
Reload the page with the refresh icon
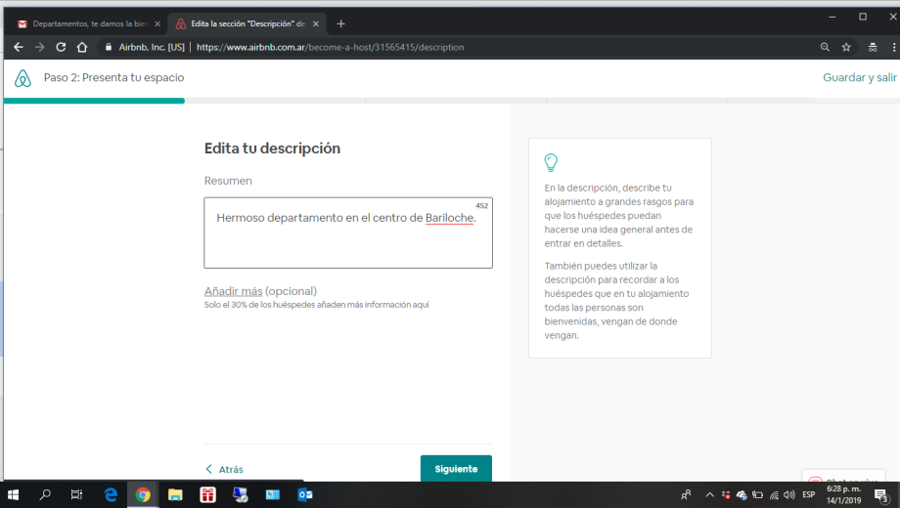pyautogui.click(x=61, y=47)
